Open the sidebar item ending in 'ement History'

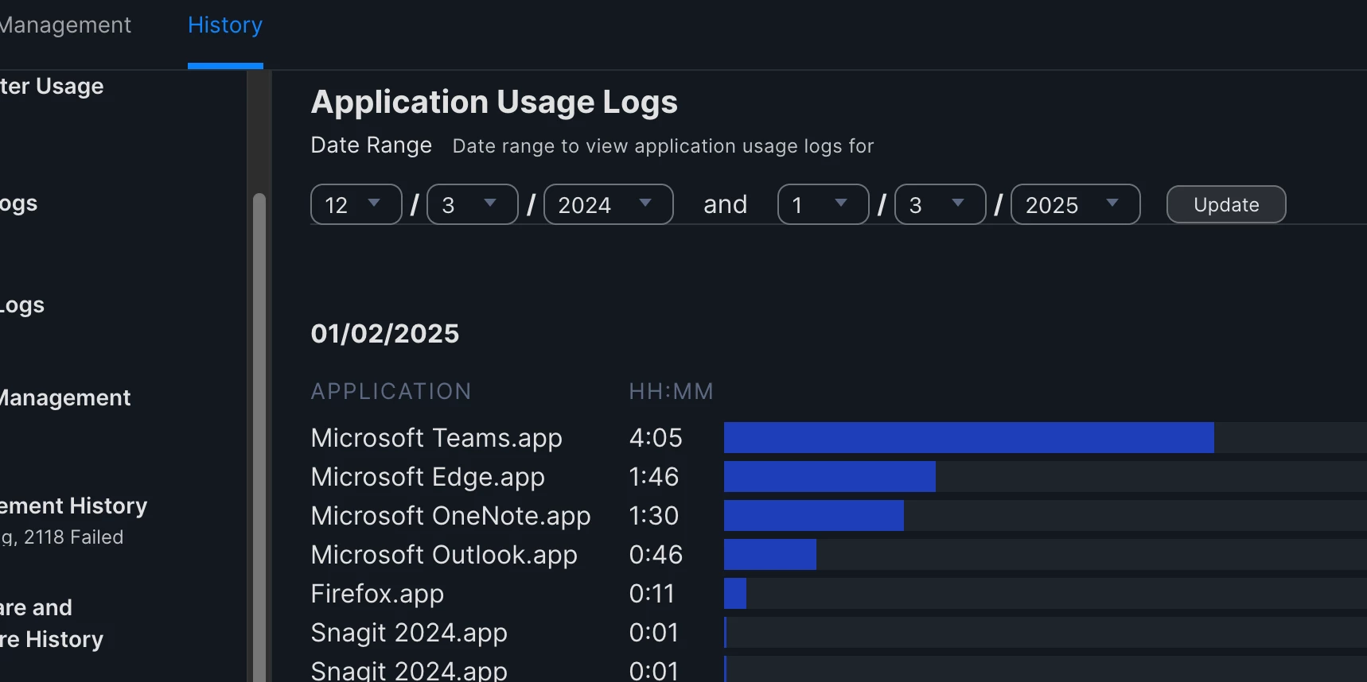(x=73, y=506)
